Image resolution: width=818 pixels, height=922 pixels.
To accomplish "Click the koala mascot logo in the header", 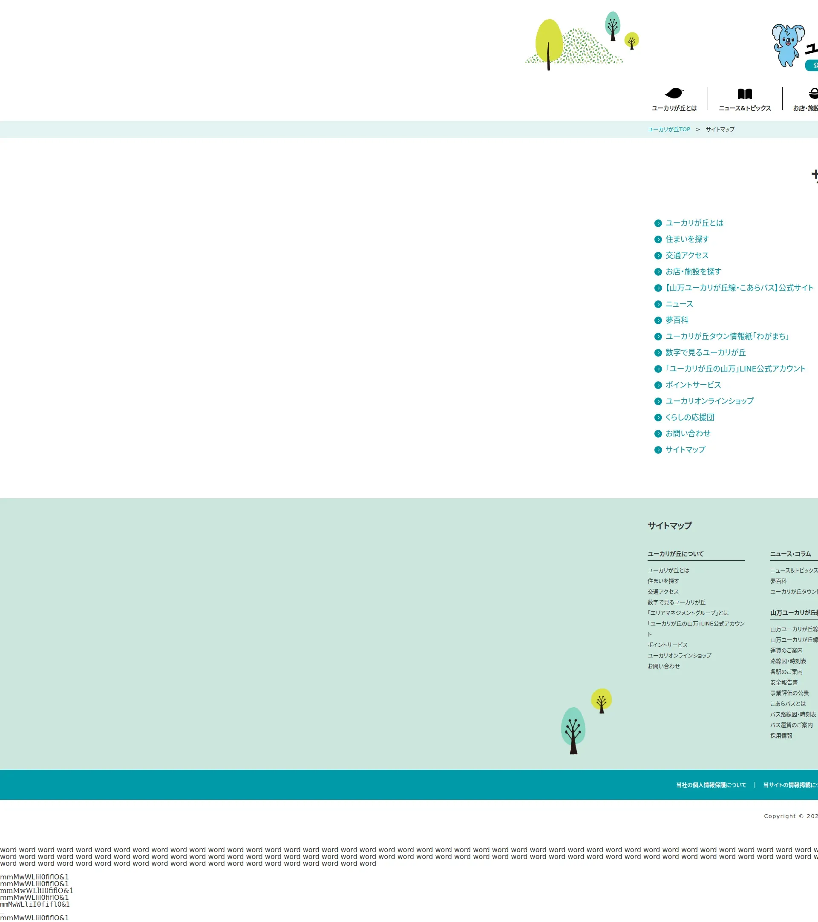I will click(788, 46).
